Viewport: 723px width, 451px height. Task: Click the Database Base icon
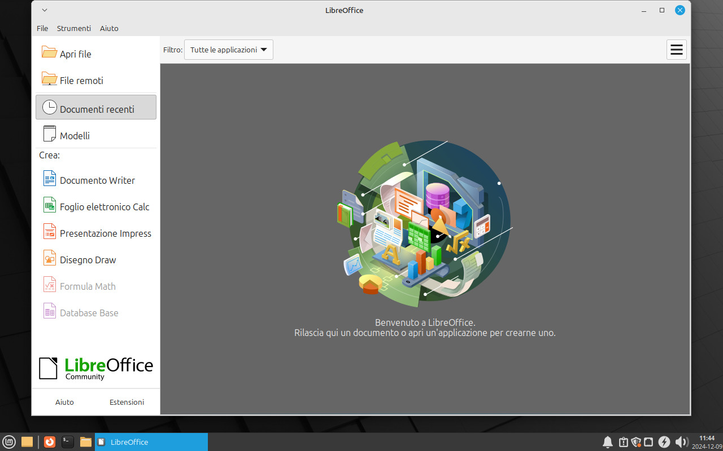coord(50,311)
